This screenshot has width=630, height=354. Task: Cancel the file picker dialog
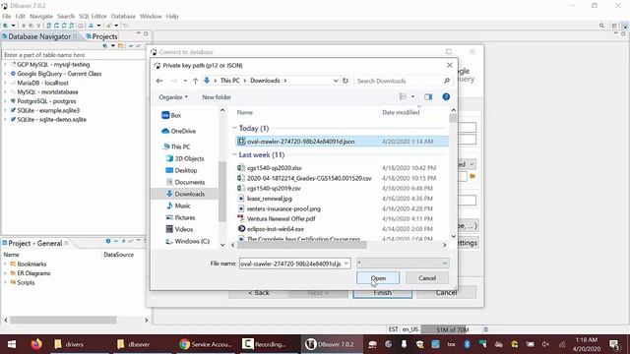(x=427, y=277)
